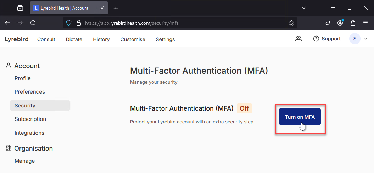Open Firefox application menu
The height and width of the screenshot is (173, 374).
pyautogui.click(x=365, y=23)
